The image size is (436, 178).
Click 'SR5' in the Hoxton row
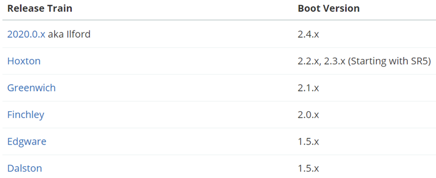[422, 61]
